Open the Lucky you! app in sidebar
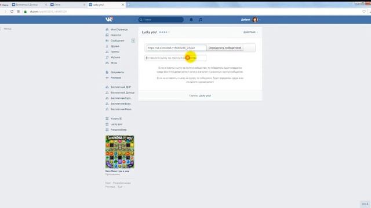 [117, 124]
